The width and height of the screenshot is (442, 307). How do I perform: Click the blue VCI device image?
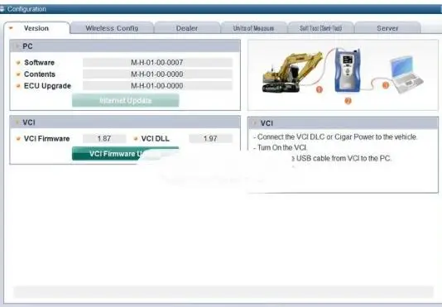(x=347, y=70)
